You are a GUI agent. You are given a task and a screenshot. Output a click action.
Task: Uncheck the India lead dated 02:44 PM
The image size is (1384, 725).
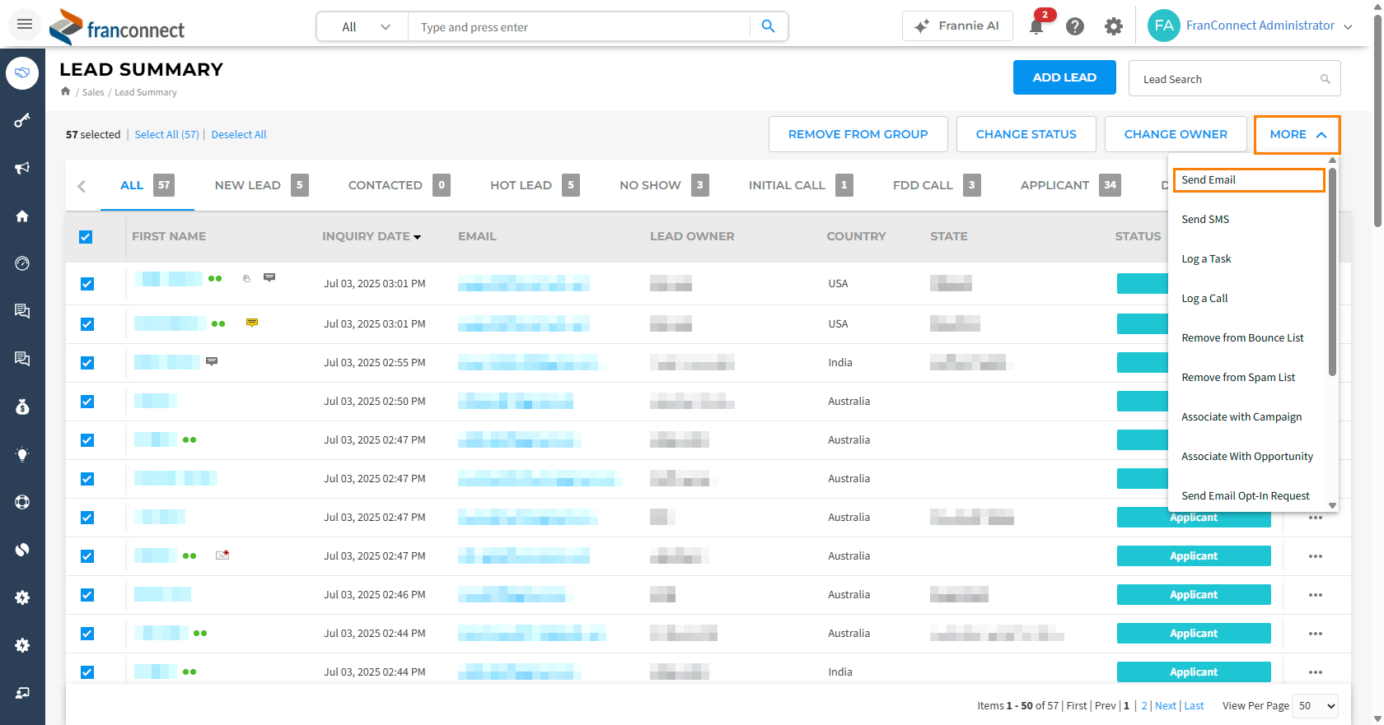pyautogui.click(x=87, y=672)
